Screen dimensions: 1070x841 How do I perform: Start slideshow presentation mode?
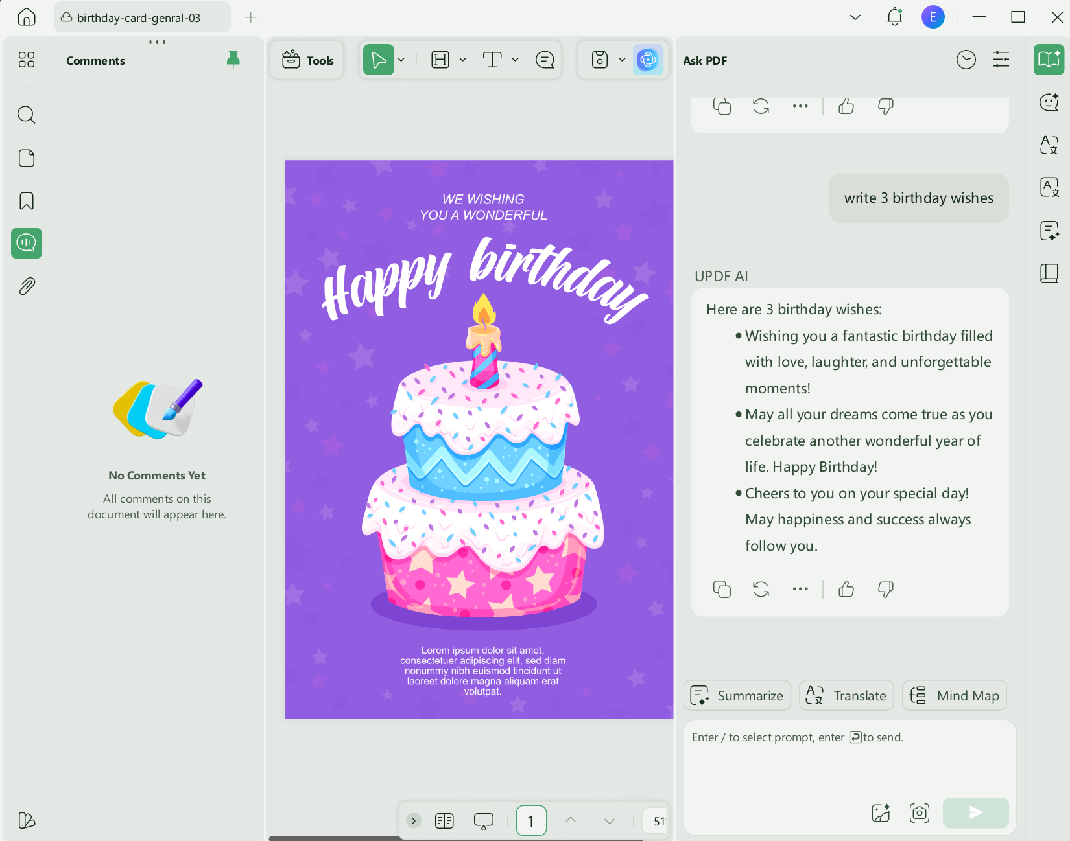(x=484, y=821)
